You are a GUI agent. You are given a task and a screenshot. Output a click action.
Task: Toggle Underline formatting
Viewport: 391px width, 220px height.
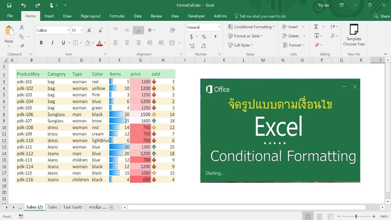[x=63, y=43]
